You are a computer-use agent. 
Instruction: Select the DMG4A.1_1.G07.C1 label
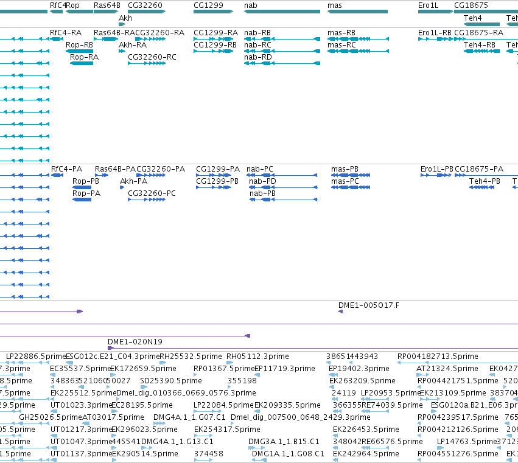[x=189, y=417]
